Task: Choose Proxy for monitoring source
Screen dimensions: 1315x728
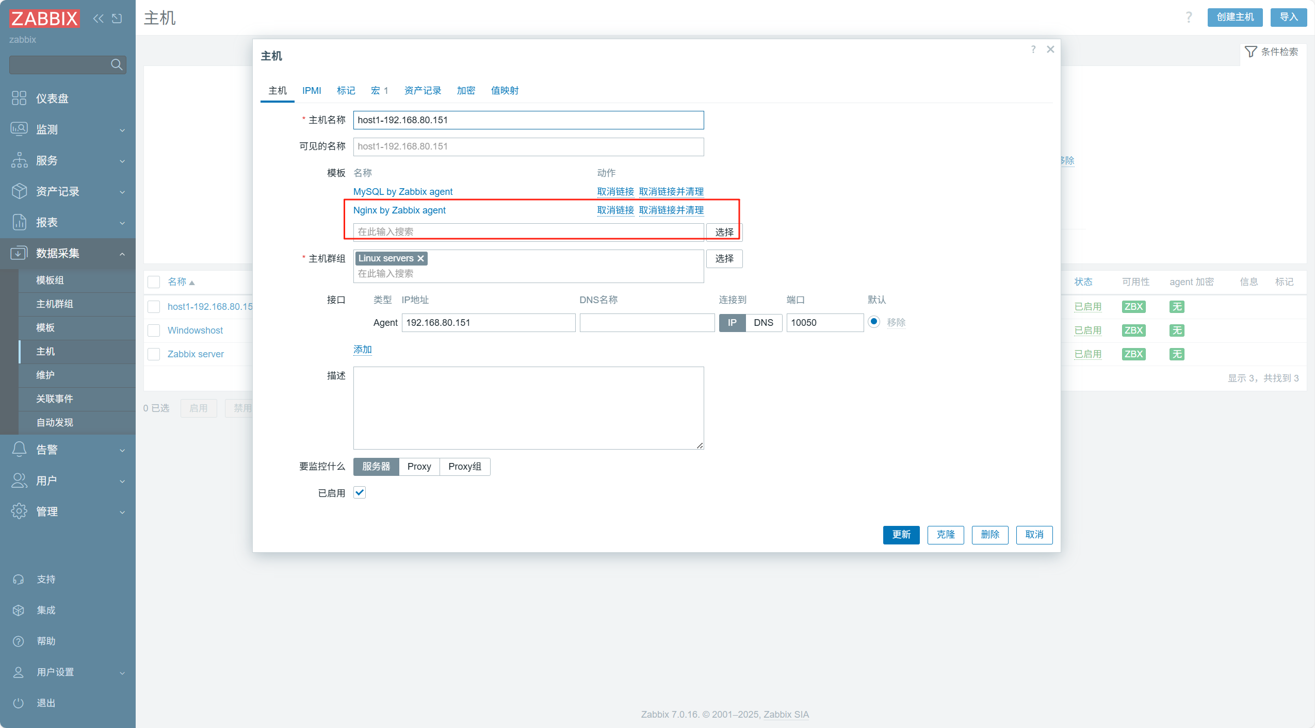Action: point(419,466)
